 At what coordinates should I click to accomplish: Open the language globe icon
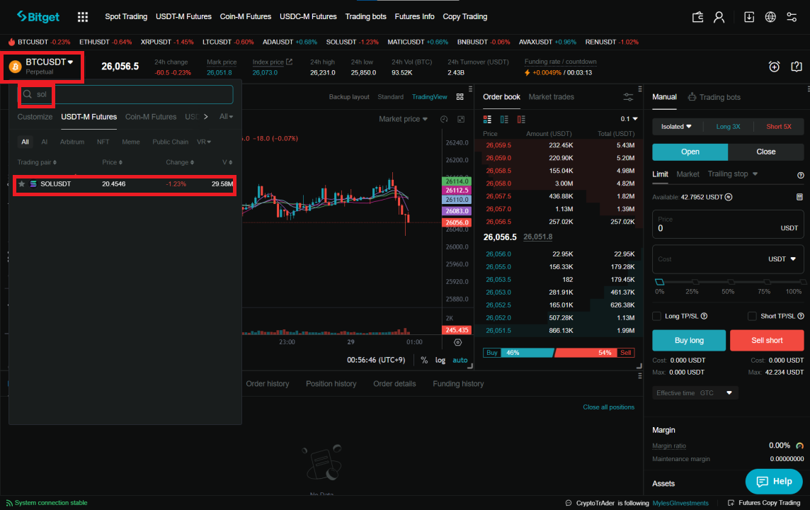point(770,17)
